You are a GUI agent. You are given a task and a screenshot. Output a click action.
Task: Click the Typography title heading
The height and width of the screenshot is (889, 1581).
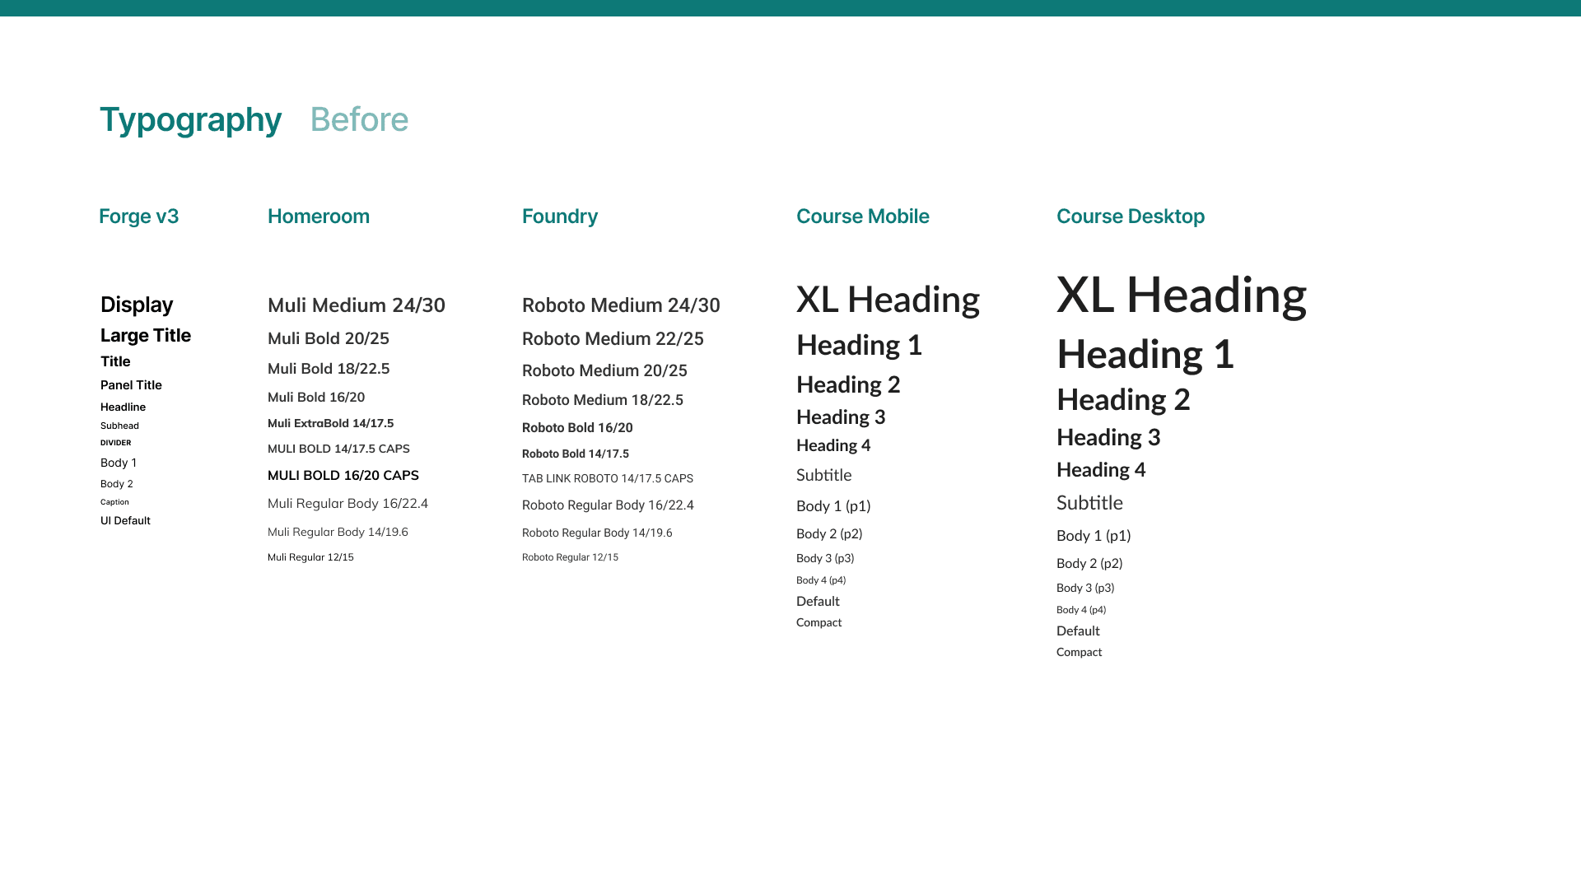coord(190,120)
